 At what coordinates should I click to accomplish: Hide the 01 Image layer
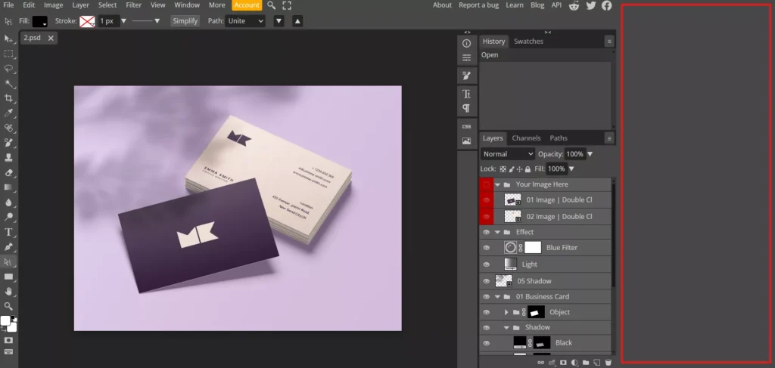[x=487, y=200]
